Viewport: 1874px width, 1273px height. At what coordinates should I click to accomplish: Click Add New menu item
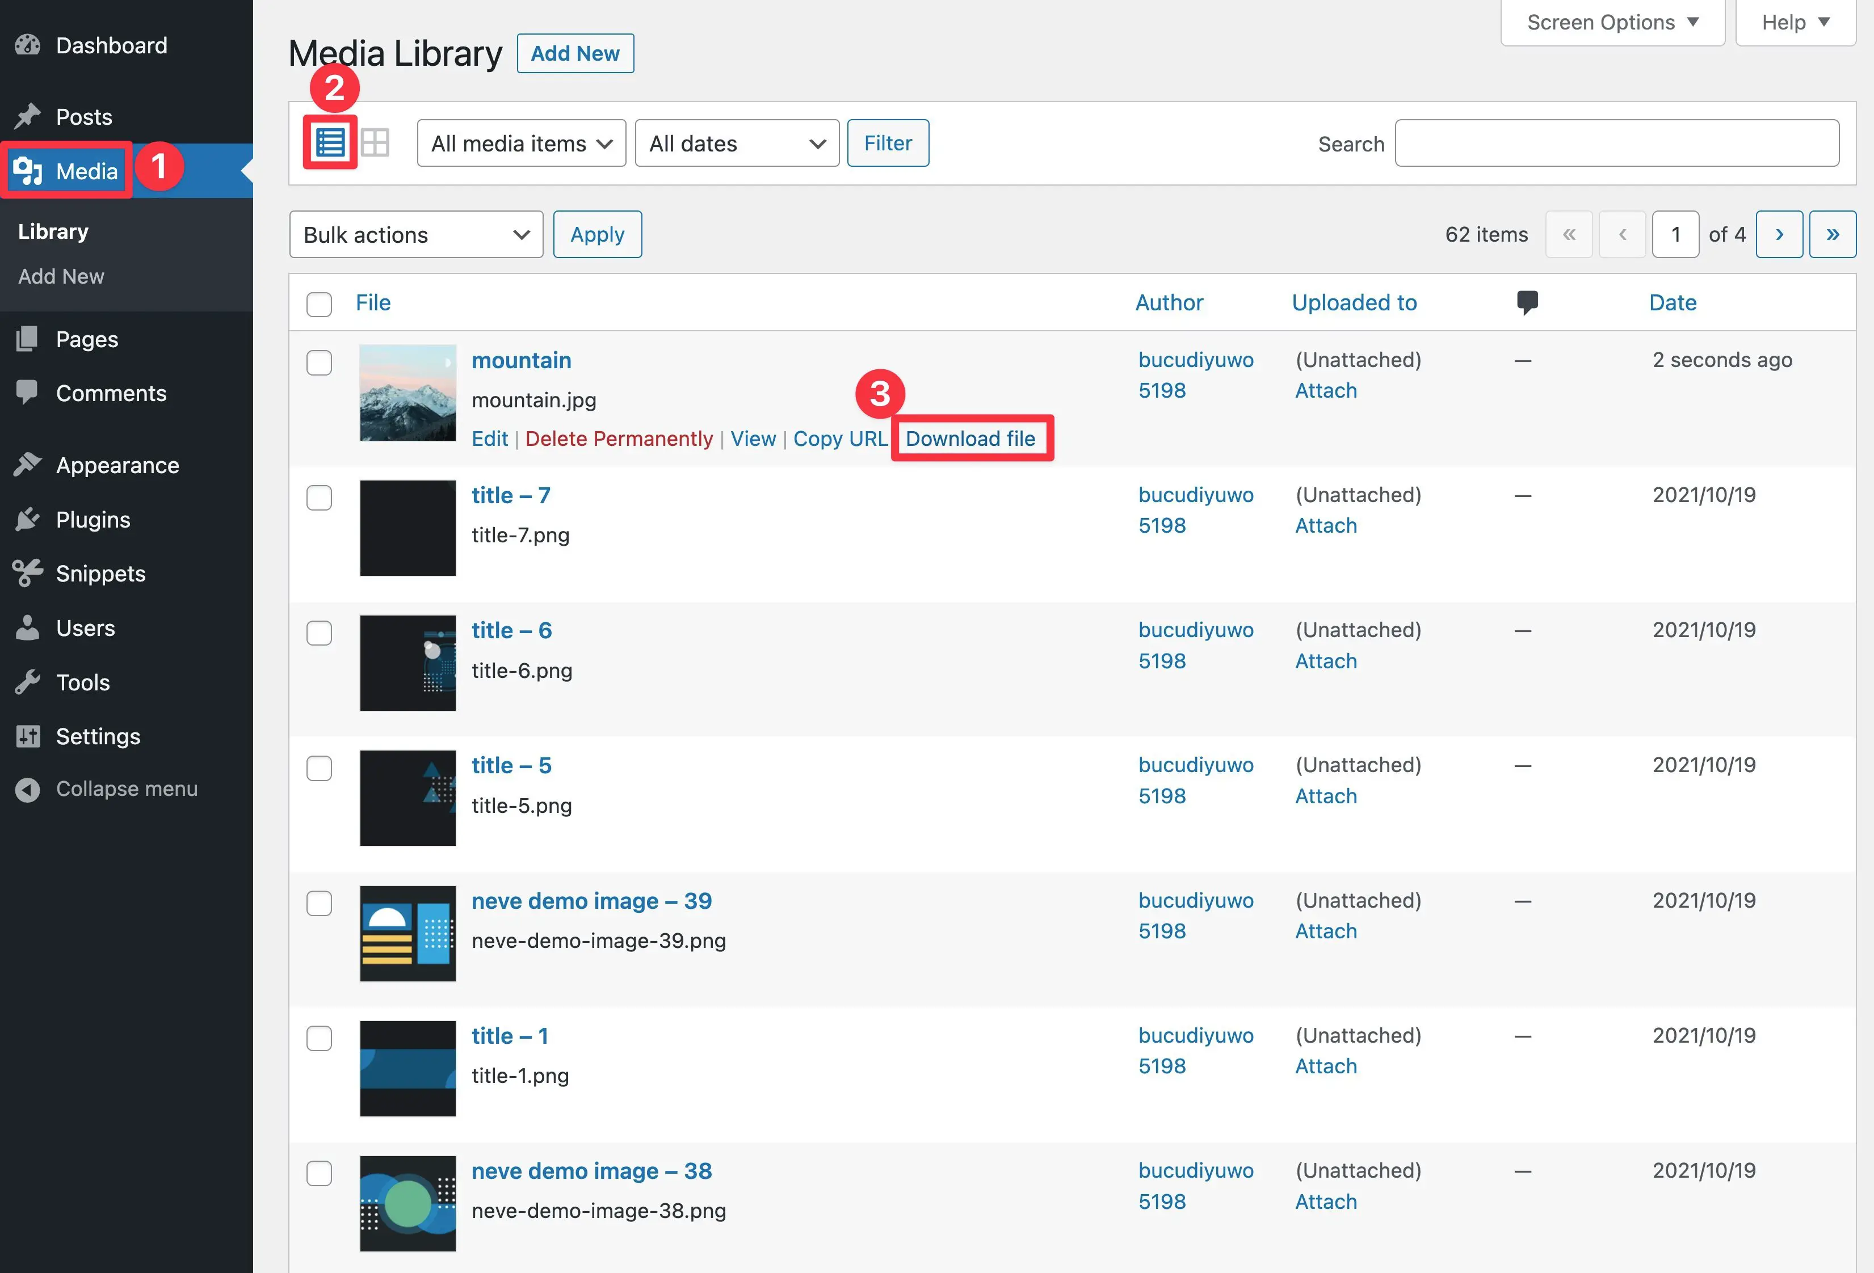60,274
